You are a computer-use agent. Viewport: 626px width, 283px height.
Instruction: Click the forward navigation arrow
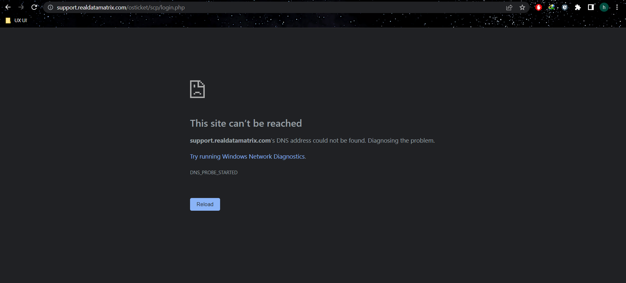coord(21,7)
